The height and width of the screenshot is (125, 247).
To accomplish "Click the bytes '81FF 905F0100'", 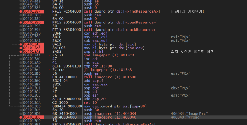I will [67, 66].
